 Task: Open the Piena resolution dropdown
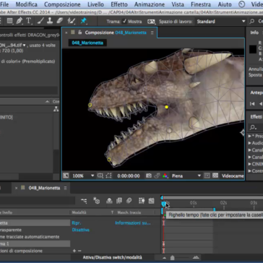[x=186, y=176]
